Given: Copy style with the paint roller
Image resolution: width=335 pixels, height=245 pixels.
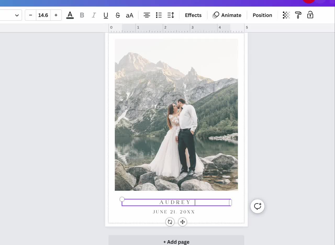Looking at the screenshot, I should point(298,15).
